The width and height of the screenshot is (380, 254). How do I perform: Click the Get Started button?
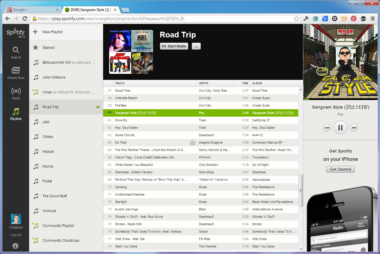(x=340, y=169)
